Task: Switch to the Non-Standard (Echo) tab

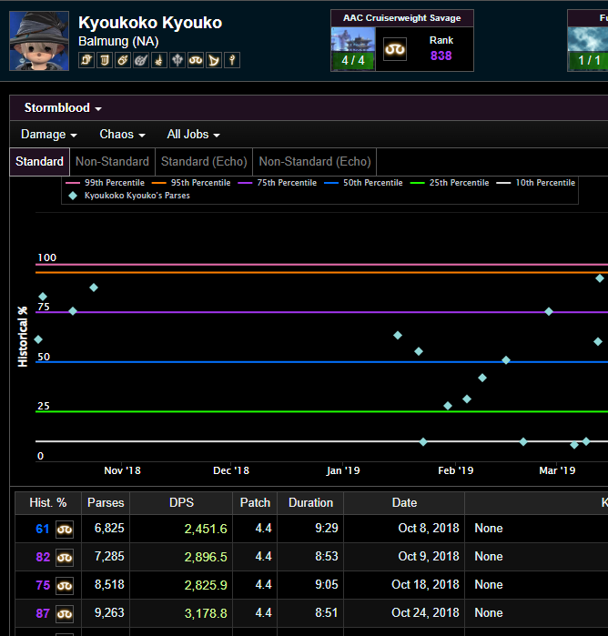Action: point(315,161)
